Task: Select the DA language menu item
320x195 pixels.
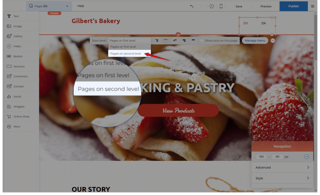Action: tap(263, 23)
